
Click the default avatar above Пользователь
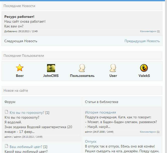(x=82, y=68)
